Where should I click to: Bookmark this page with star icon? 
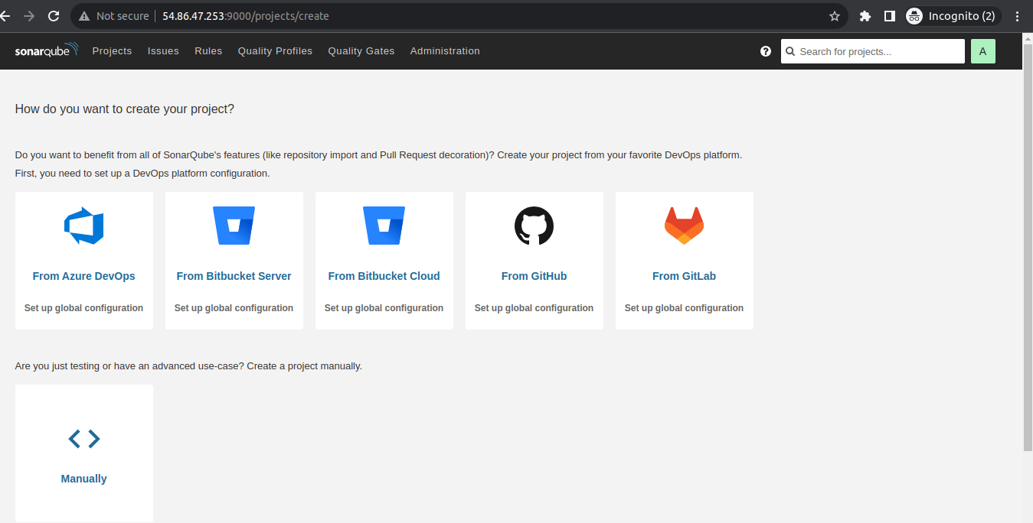pyautogui.click(x=835, y=16)
